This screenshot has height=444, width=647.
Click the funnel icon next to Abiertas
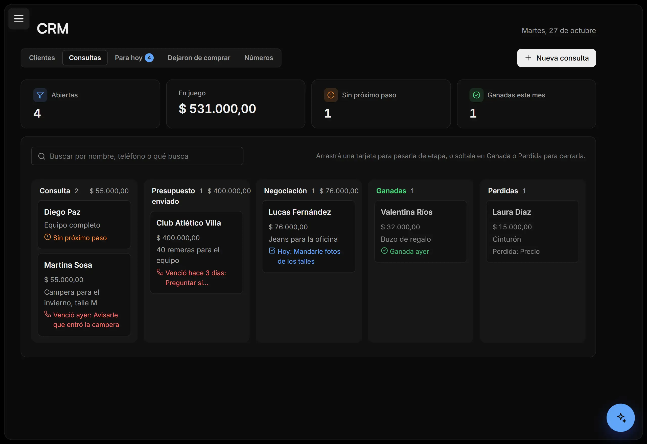tap(40, 95)
